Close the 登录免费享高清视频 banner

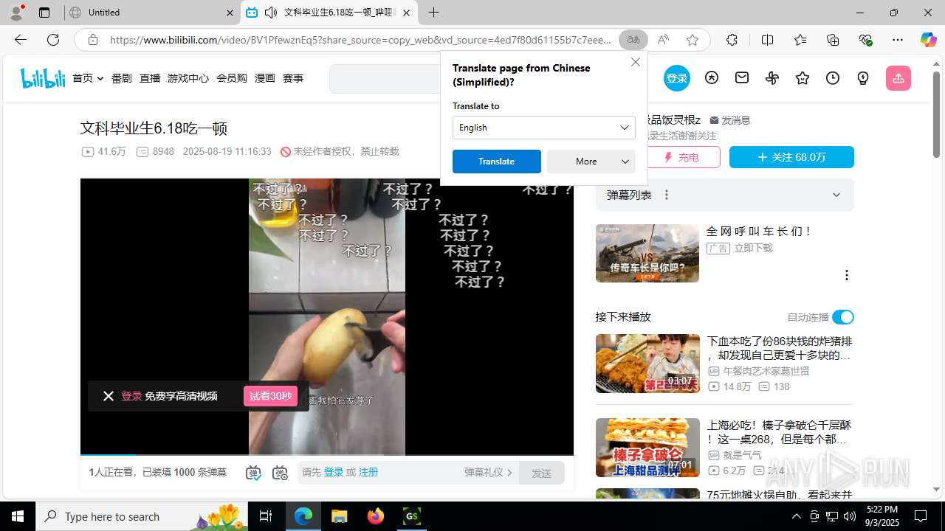tap(109, 396)
